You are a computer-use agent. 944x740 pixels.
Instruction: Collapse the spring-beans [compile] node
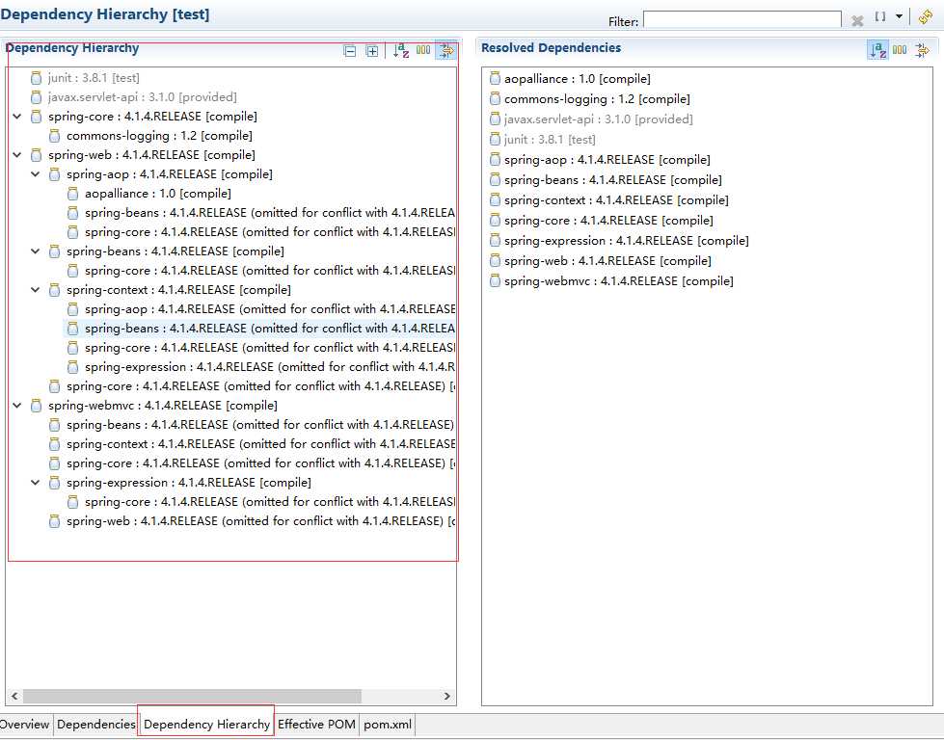tap(36, 251)
